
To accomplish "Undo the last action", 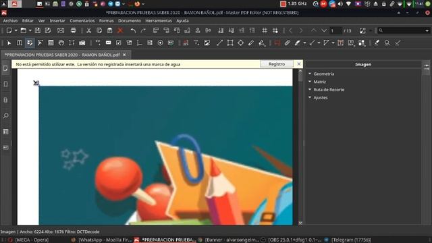I will (134, 30).
